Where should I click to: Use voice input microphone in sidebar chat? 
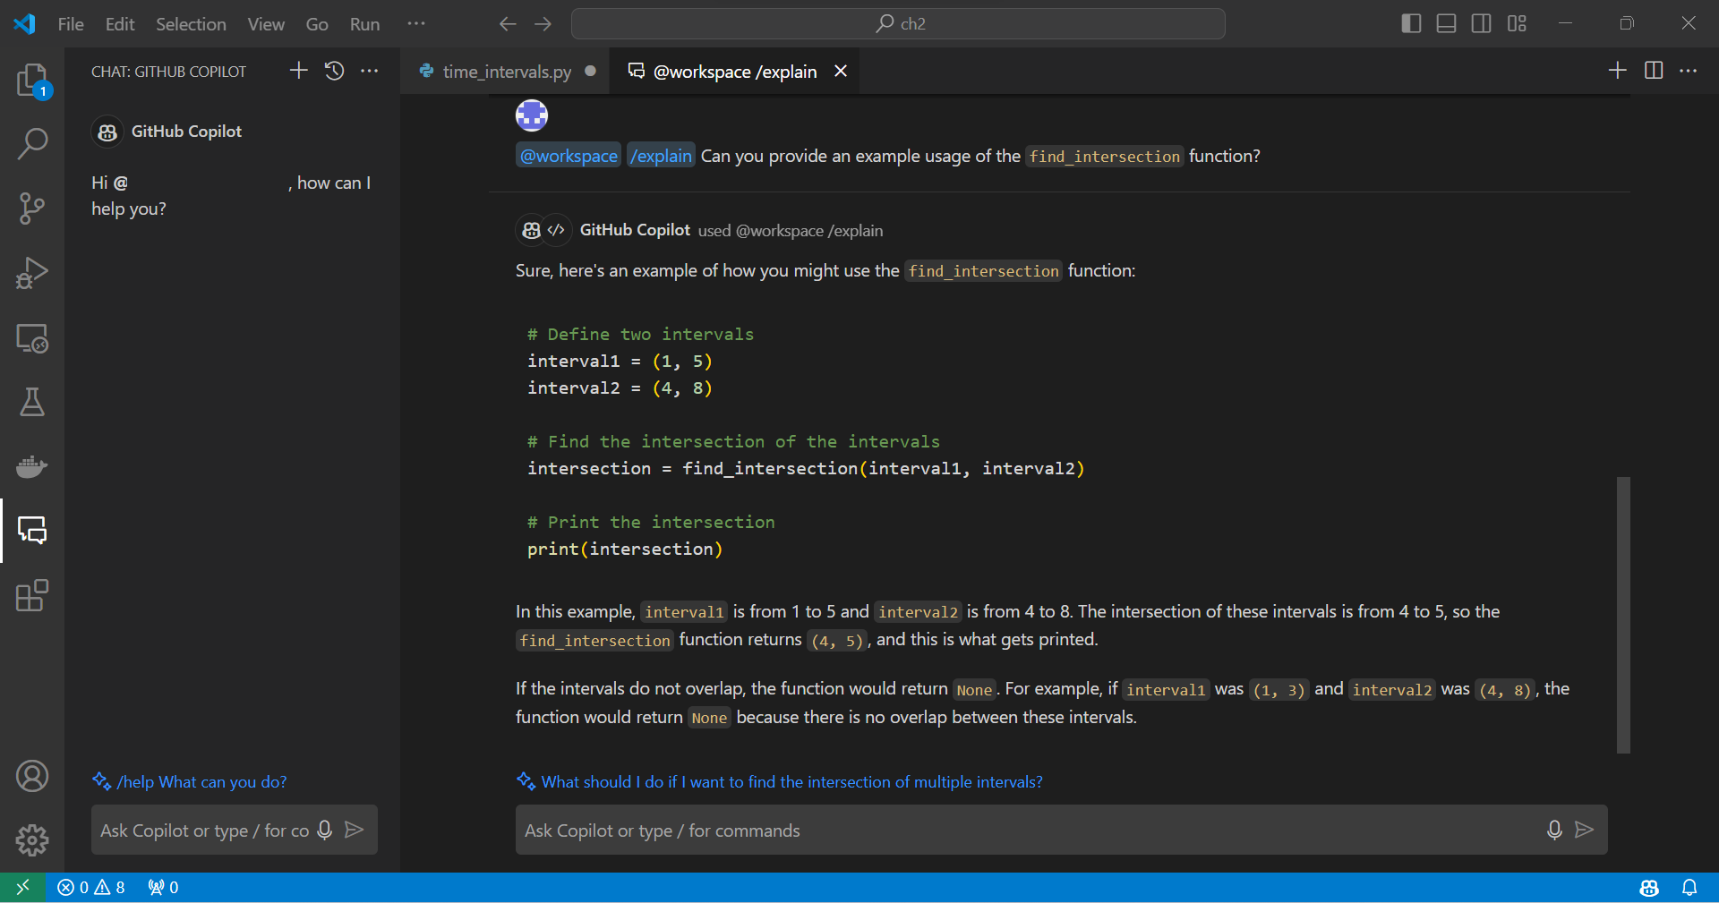pos(325,830)
